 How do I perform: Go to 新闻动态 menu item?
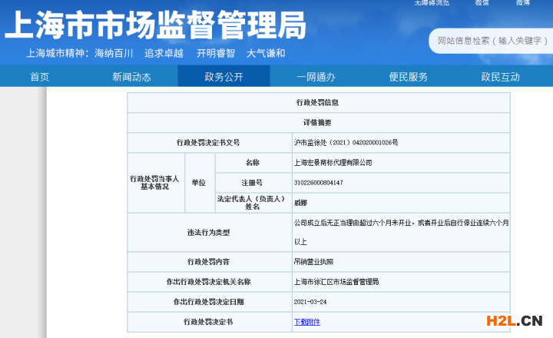click(131, 77)
